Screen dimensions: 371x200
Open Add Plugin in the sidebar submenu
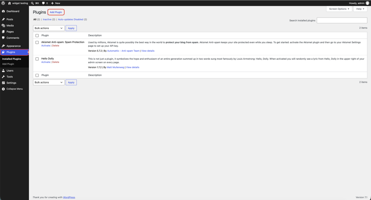coord(8,64)
